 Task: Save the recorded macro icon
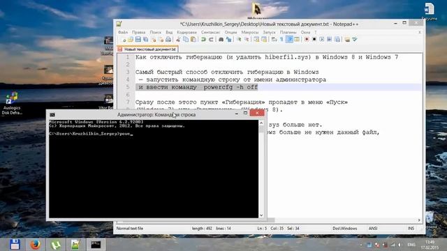point(337,40)
